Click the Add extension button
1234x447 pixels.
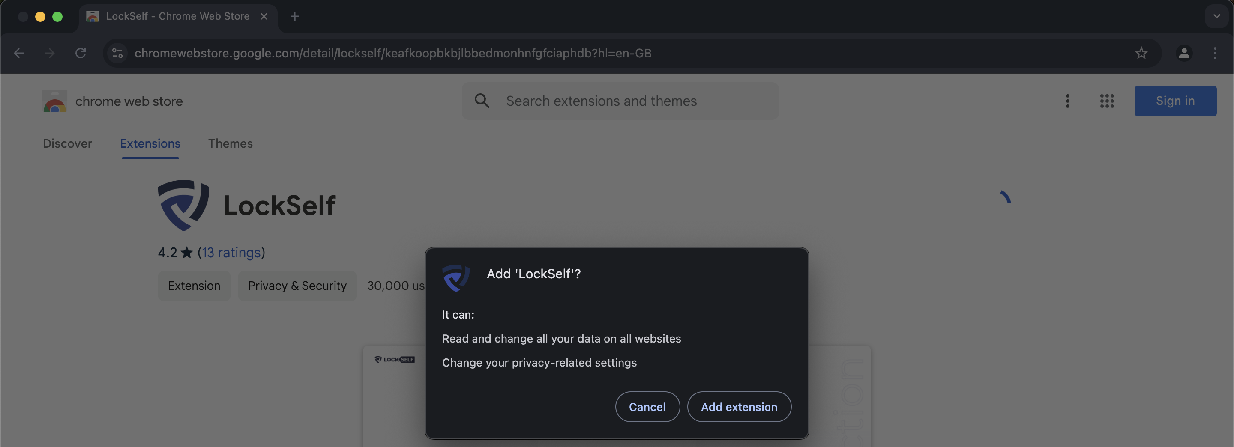pos(739,407)
